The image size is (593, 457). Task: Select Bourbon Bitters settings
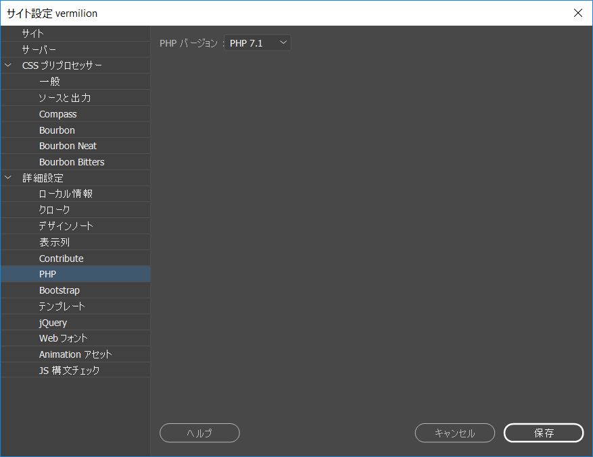tap(72, 161)
